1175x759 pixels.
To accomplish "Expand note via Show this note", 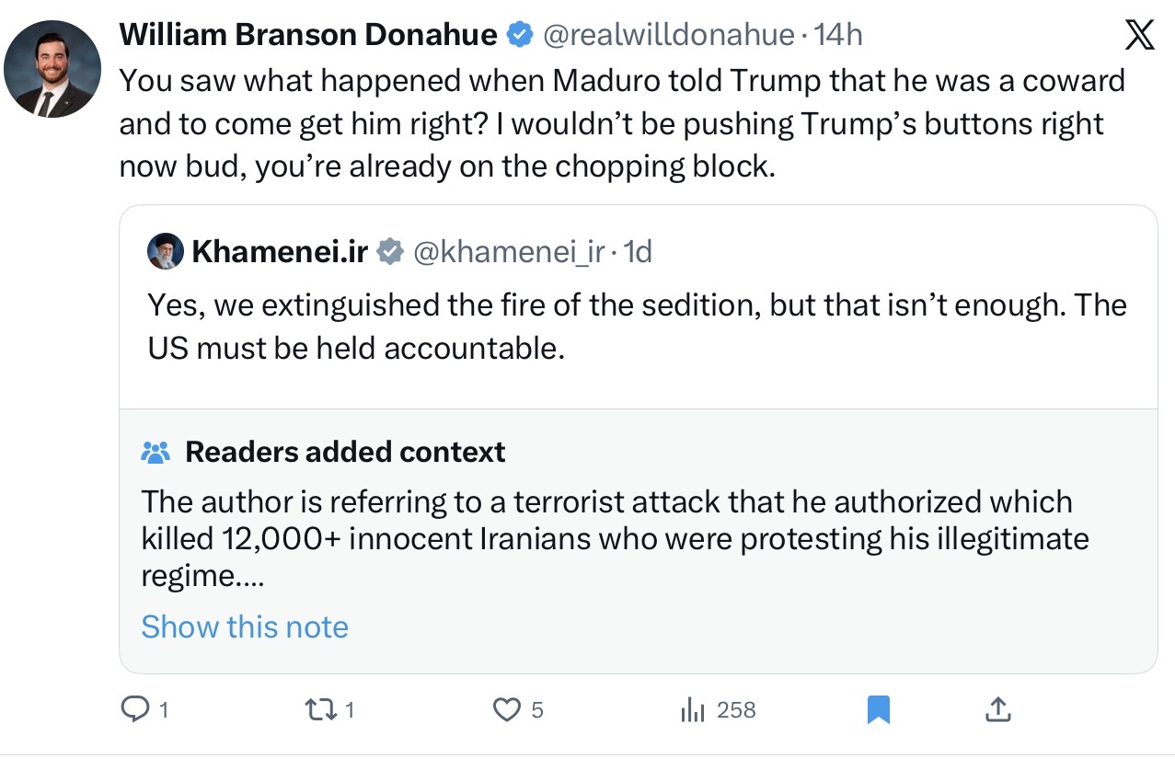I will coord(245,627).
